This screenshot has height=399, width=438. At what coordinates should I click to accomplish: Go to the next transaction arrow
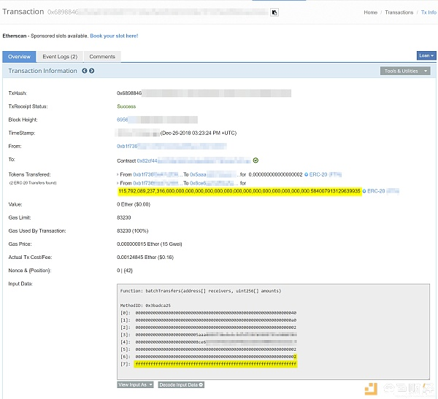(91, 71)
